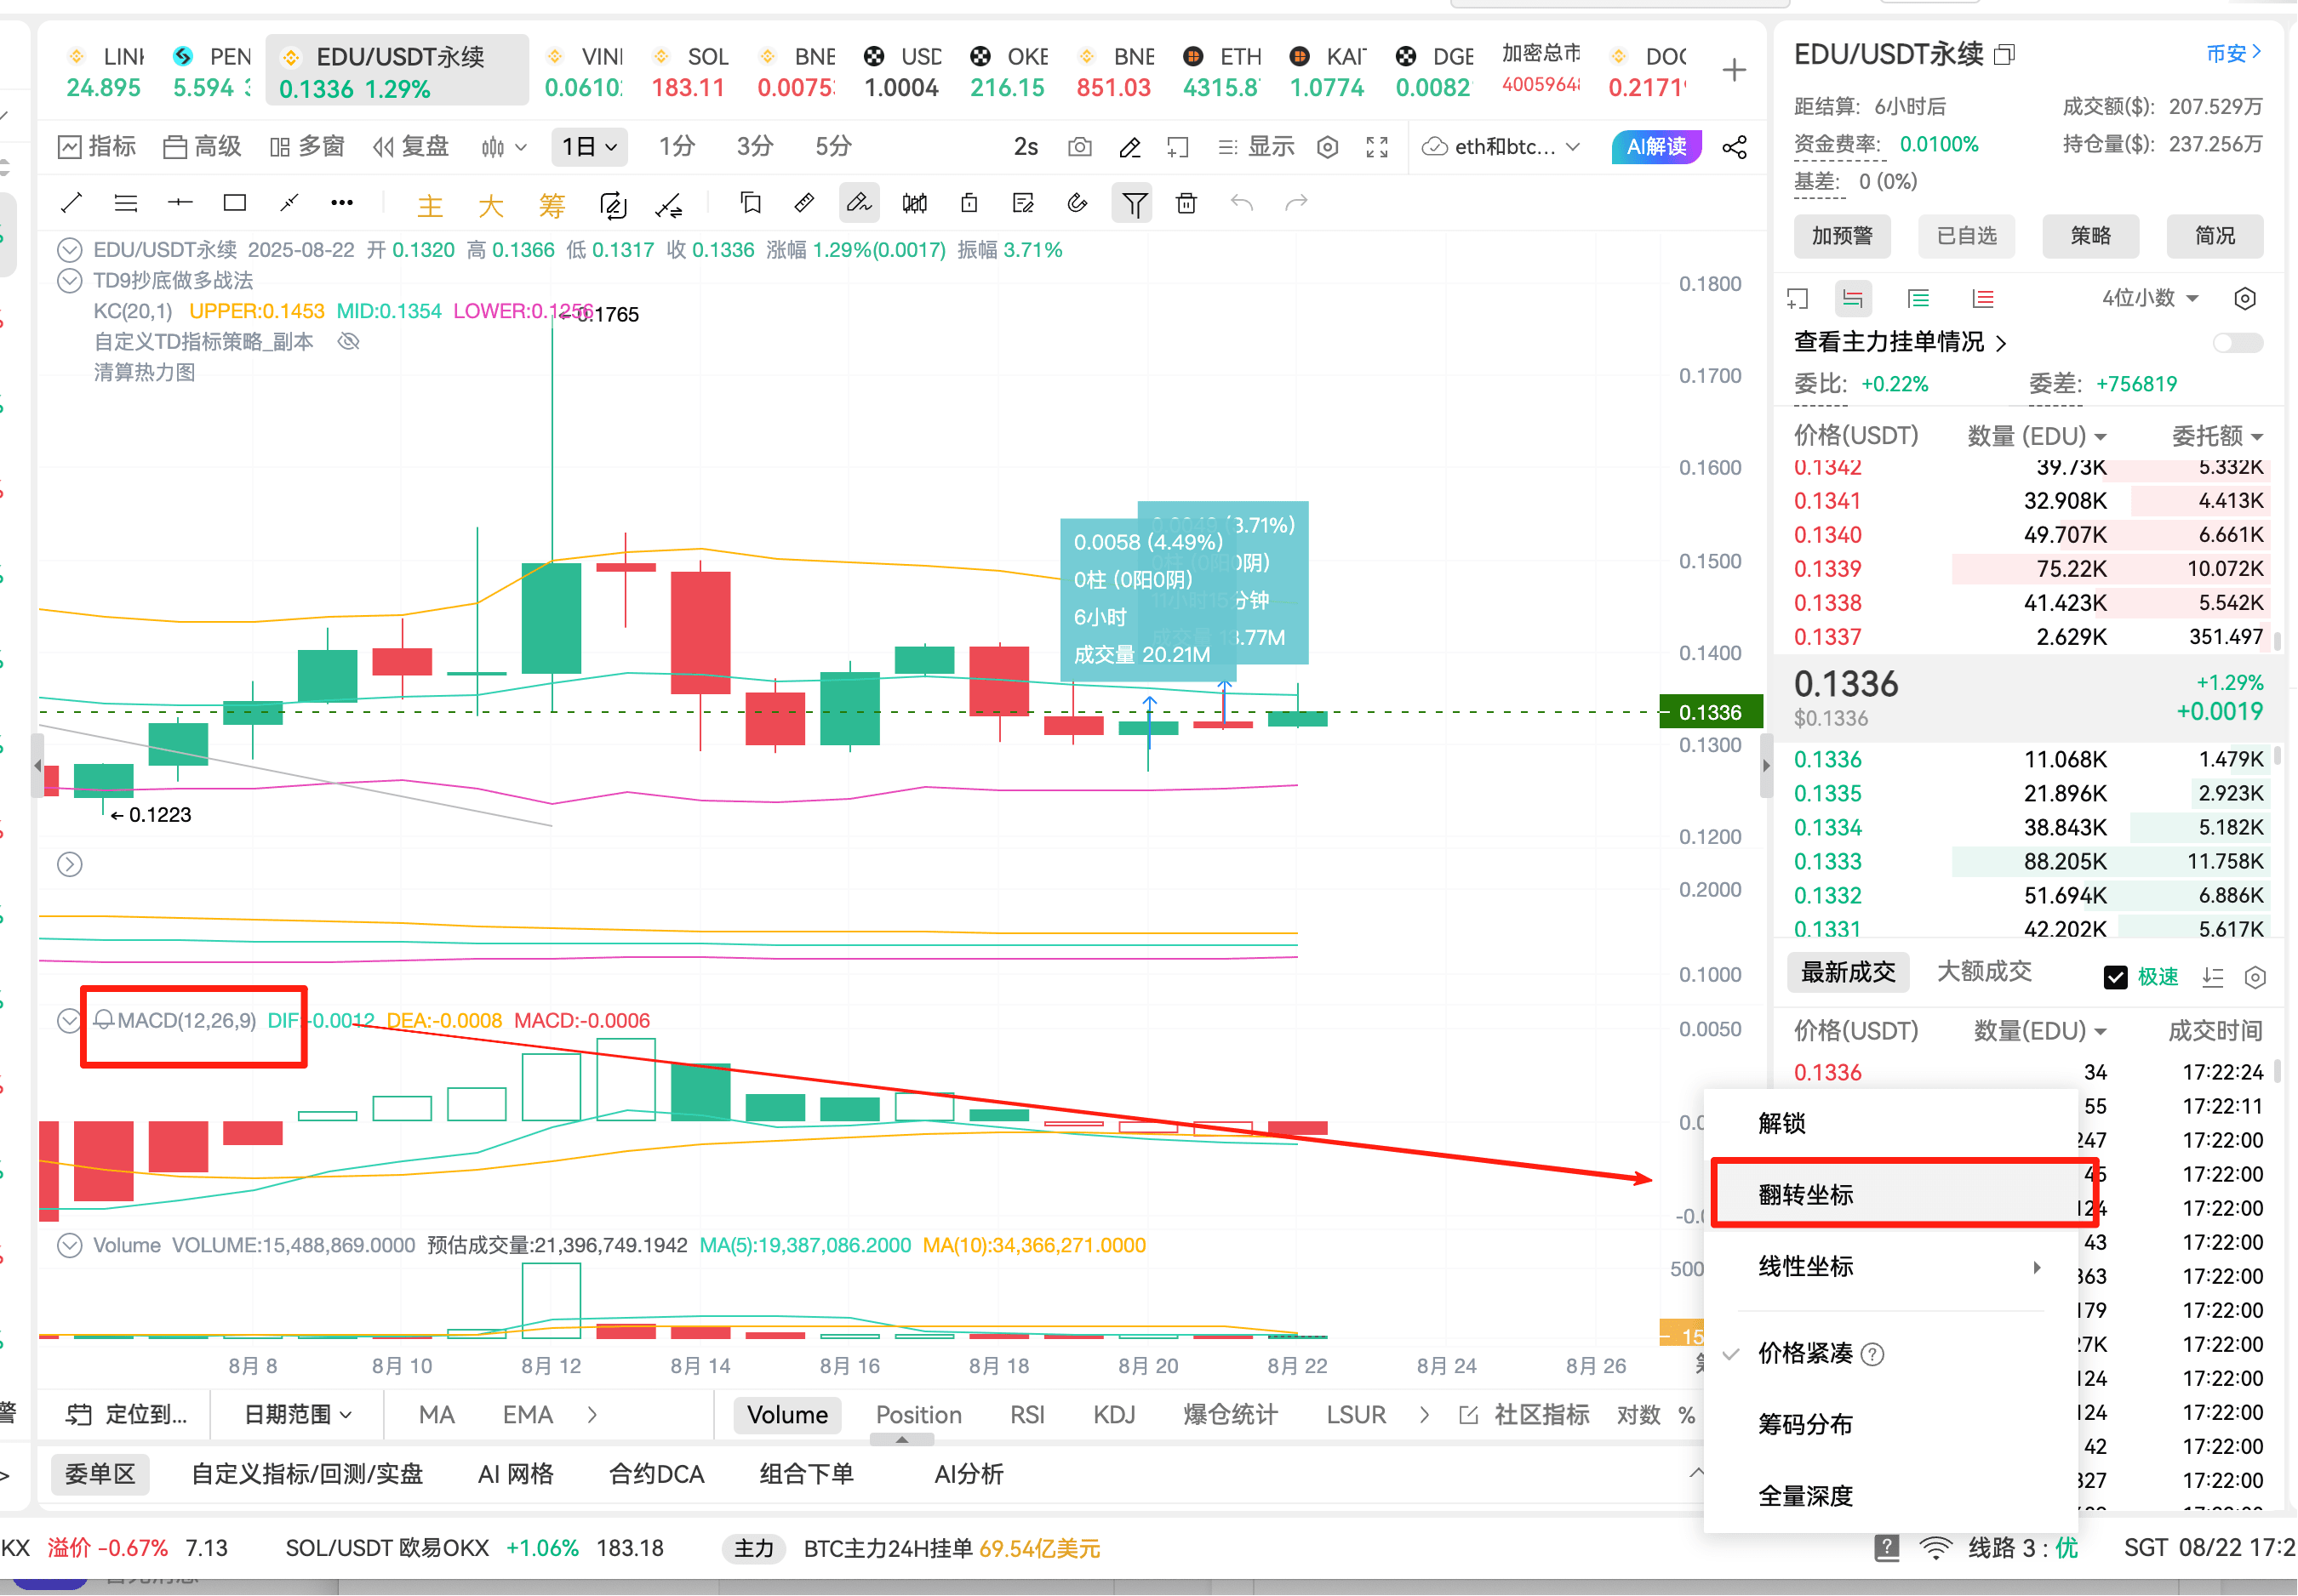The height and width of the screenshot is (1596, 2298).
Task: Open more drawing tools (three dots)
Action: pos(342,203)
